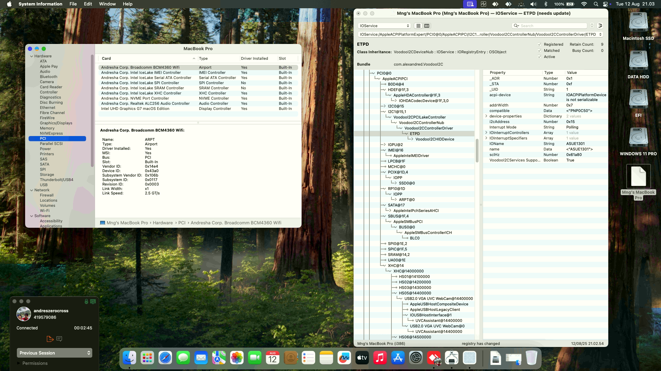Viewport: 661px width, 371px height.
Task: Open System Settings in the Dock
Action: [x=416, y=358]
